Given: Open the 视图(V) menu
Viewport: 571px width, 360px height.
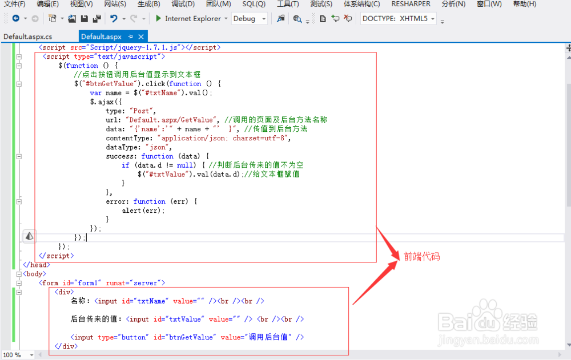Looking at the screenshot, I should click(x=81, y=4).
